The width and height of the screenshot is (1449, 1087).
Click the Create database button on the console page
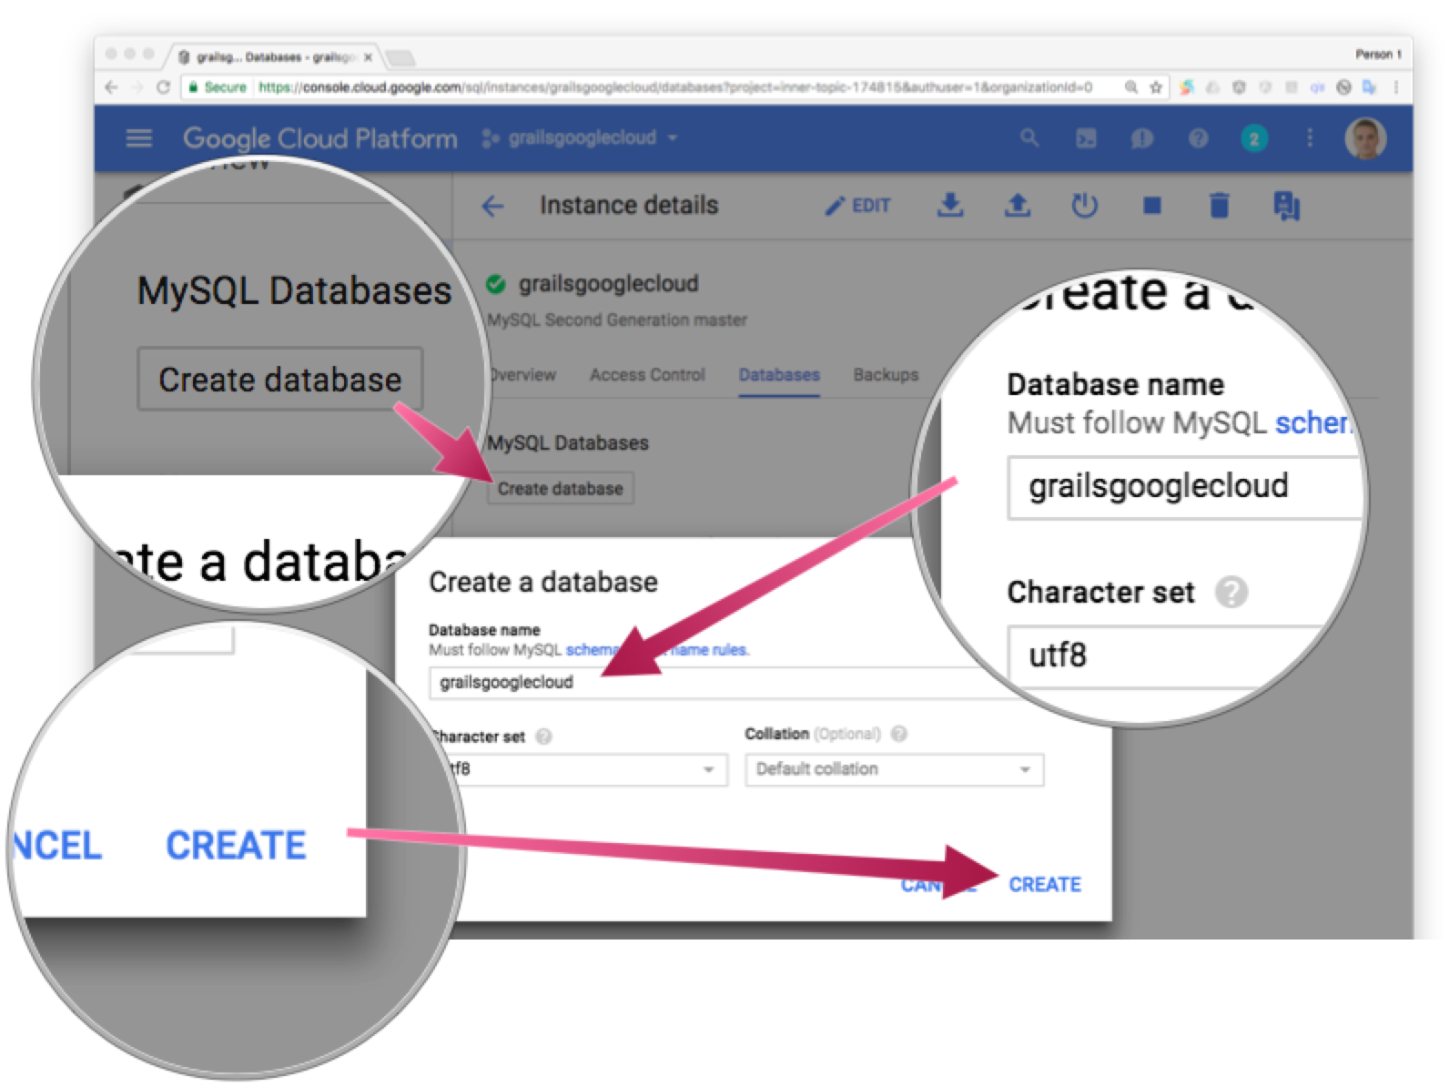(561, 489)
